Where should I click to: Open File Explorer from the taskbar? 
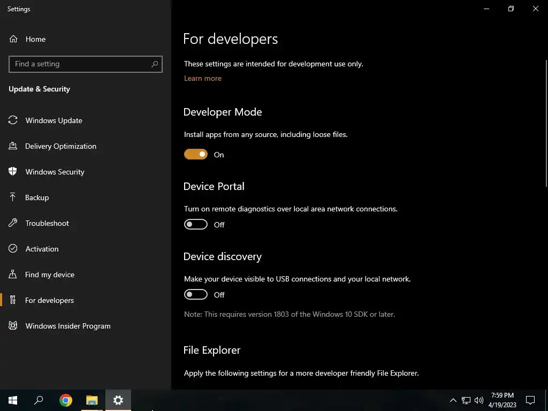pos(92,400)
